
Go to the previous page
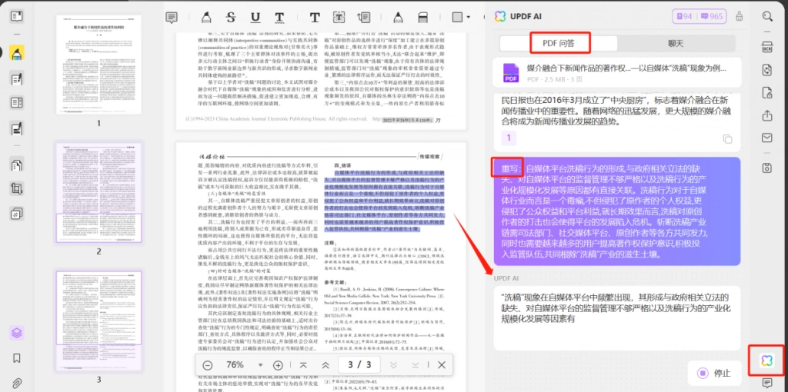(326, 365)
